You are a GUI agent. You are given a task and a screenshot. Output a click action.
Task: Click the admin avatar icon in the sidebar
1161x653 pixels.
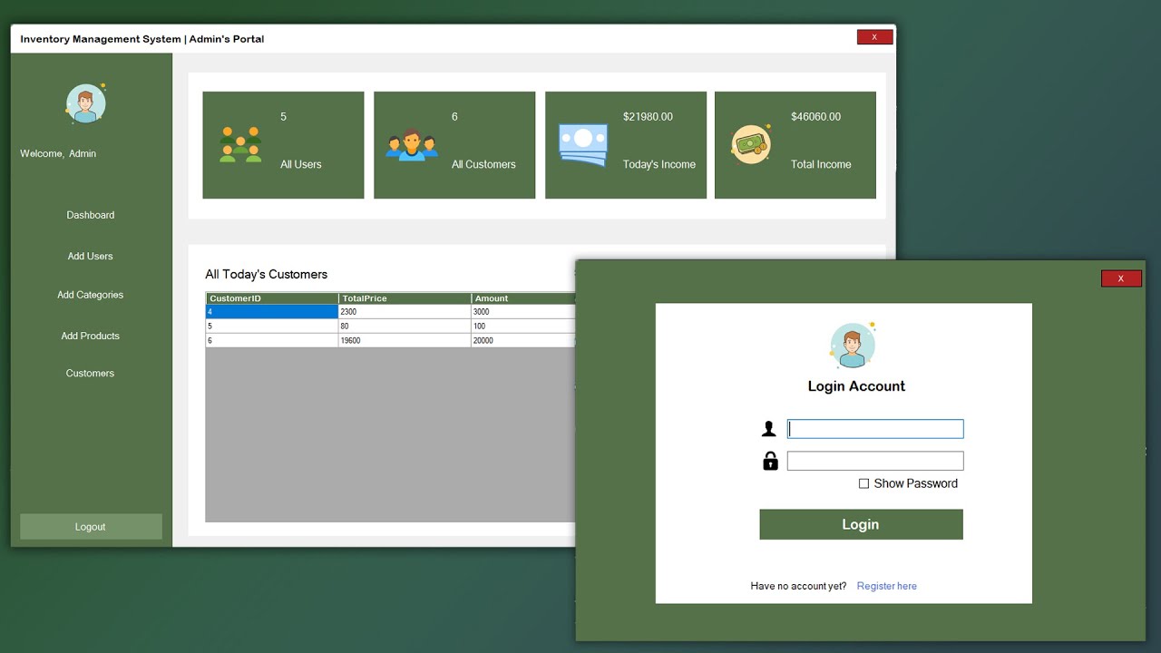(86, 103)
